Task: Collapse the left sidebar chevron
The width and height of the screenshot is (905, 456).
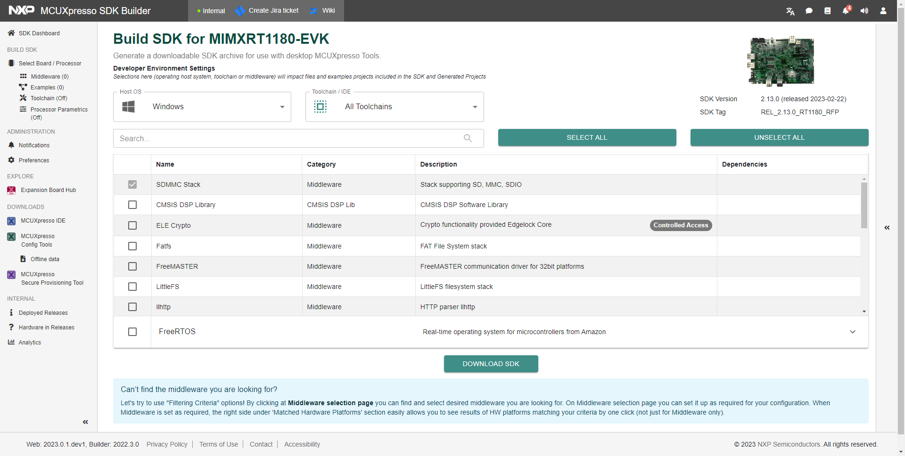Action: point(85,422)
